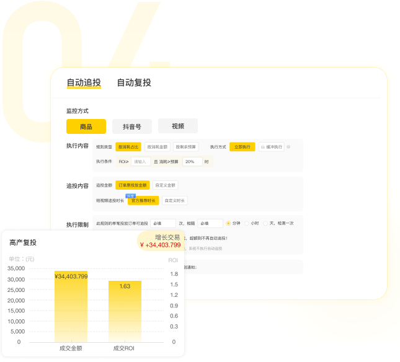Click the 1.63 ROI bar label

(x=125, y=286)
